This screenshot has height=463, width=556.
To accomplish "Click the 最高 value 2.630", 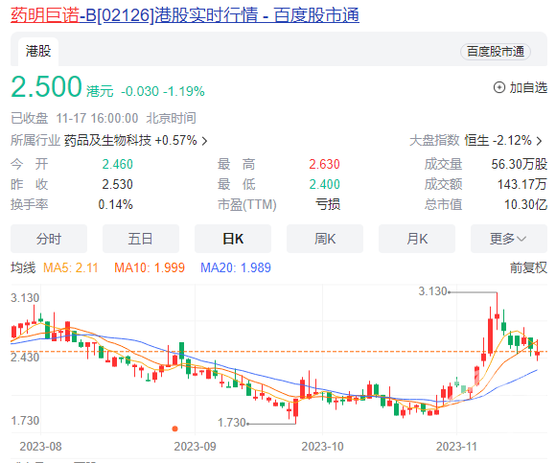I will (x=324, y=164).
